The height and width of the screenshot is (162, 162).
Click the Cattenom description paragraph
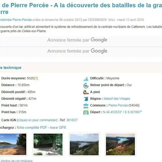point(81,29)
